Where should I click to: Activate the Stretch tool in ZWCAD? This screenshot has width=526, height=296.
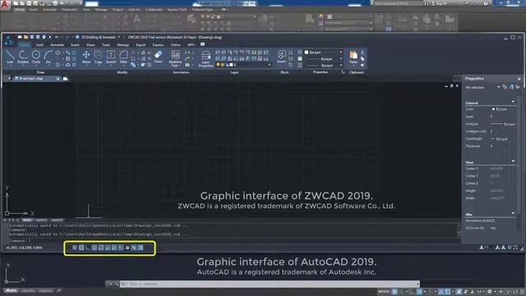tap(111, 57)
